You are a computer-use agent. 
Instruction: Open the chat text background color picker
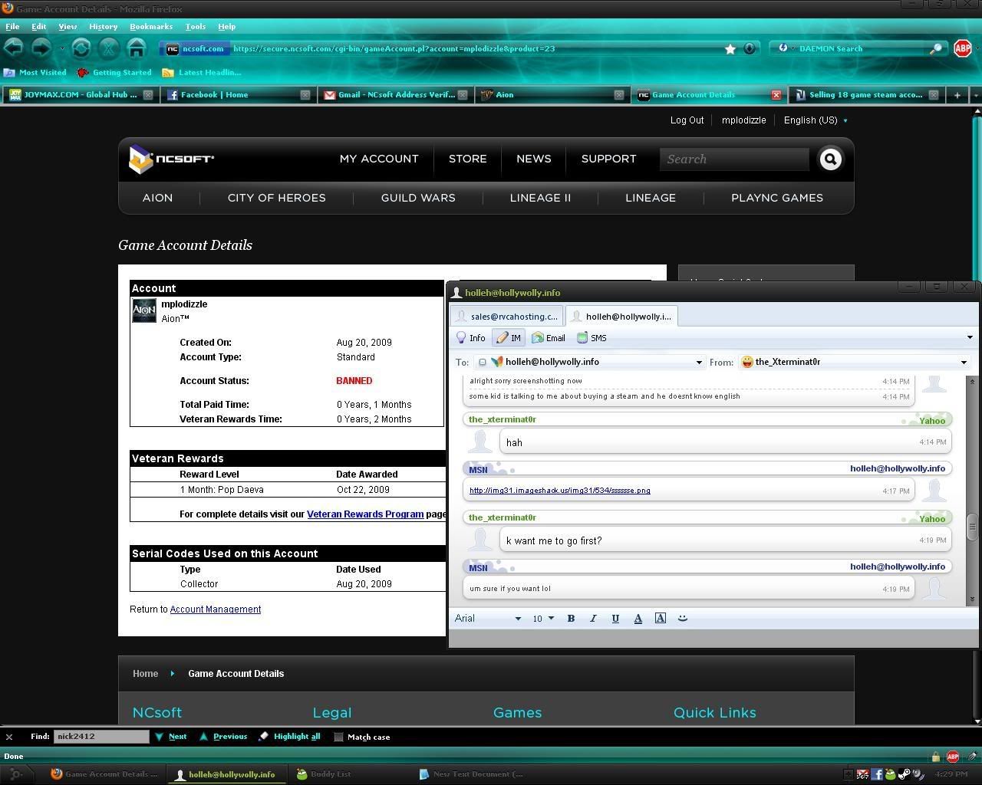pyautogui.click(x=661, y=618)
